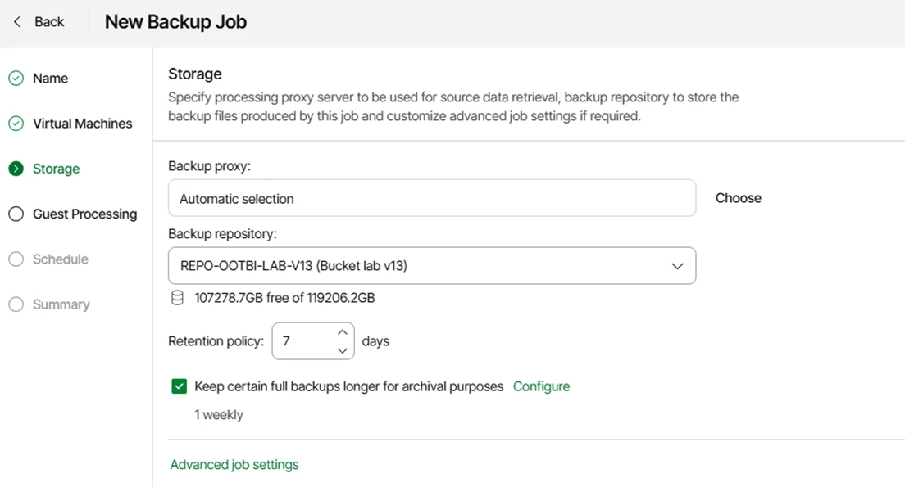905x487 pixels.
Task: Select the Name wizard step
Action: pos(50,78)
